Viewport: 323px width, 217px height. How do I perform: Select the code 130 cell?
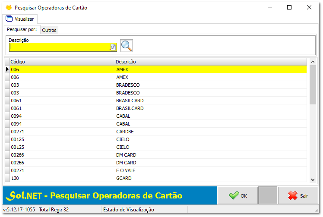click(62, 178)
